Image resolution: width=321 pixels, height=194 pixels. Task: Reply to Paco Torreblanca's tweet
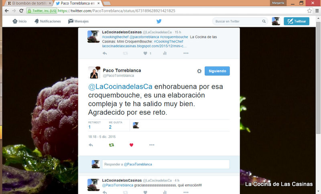pyautogui.click(x=91, y=145)
